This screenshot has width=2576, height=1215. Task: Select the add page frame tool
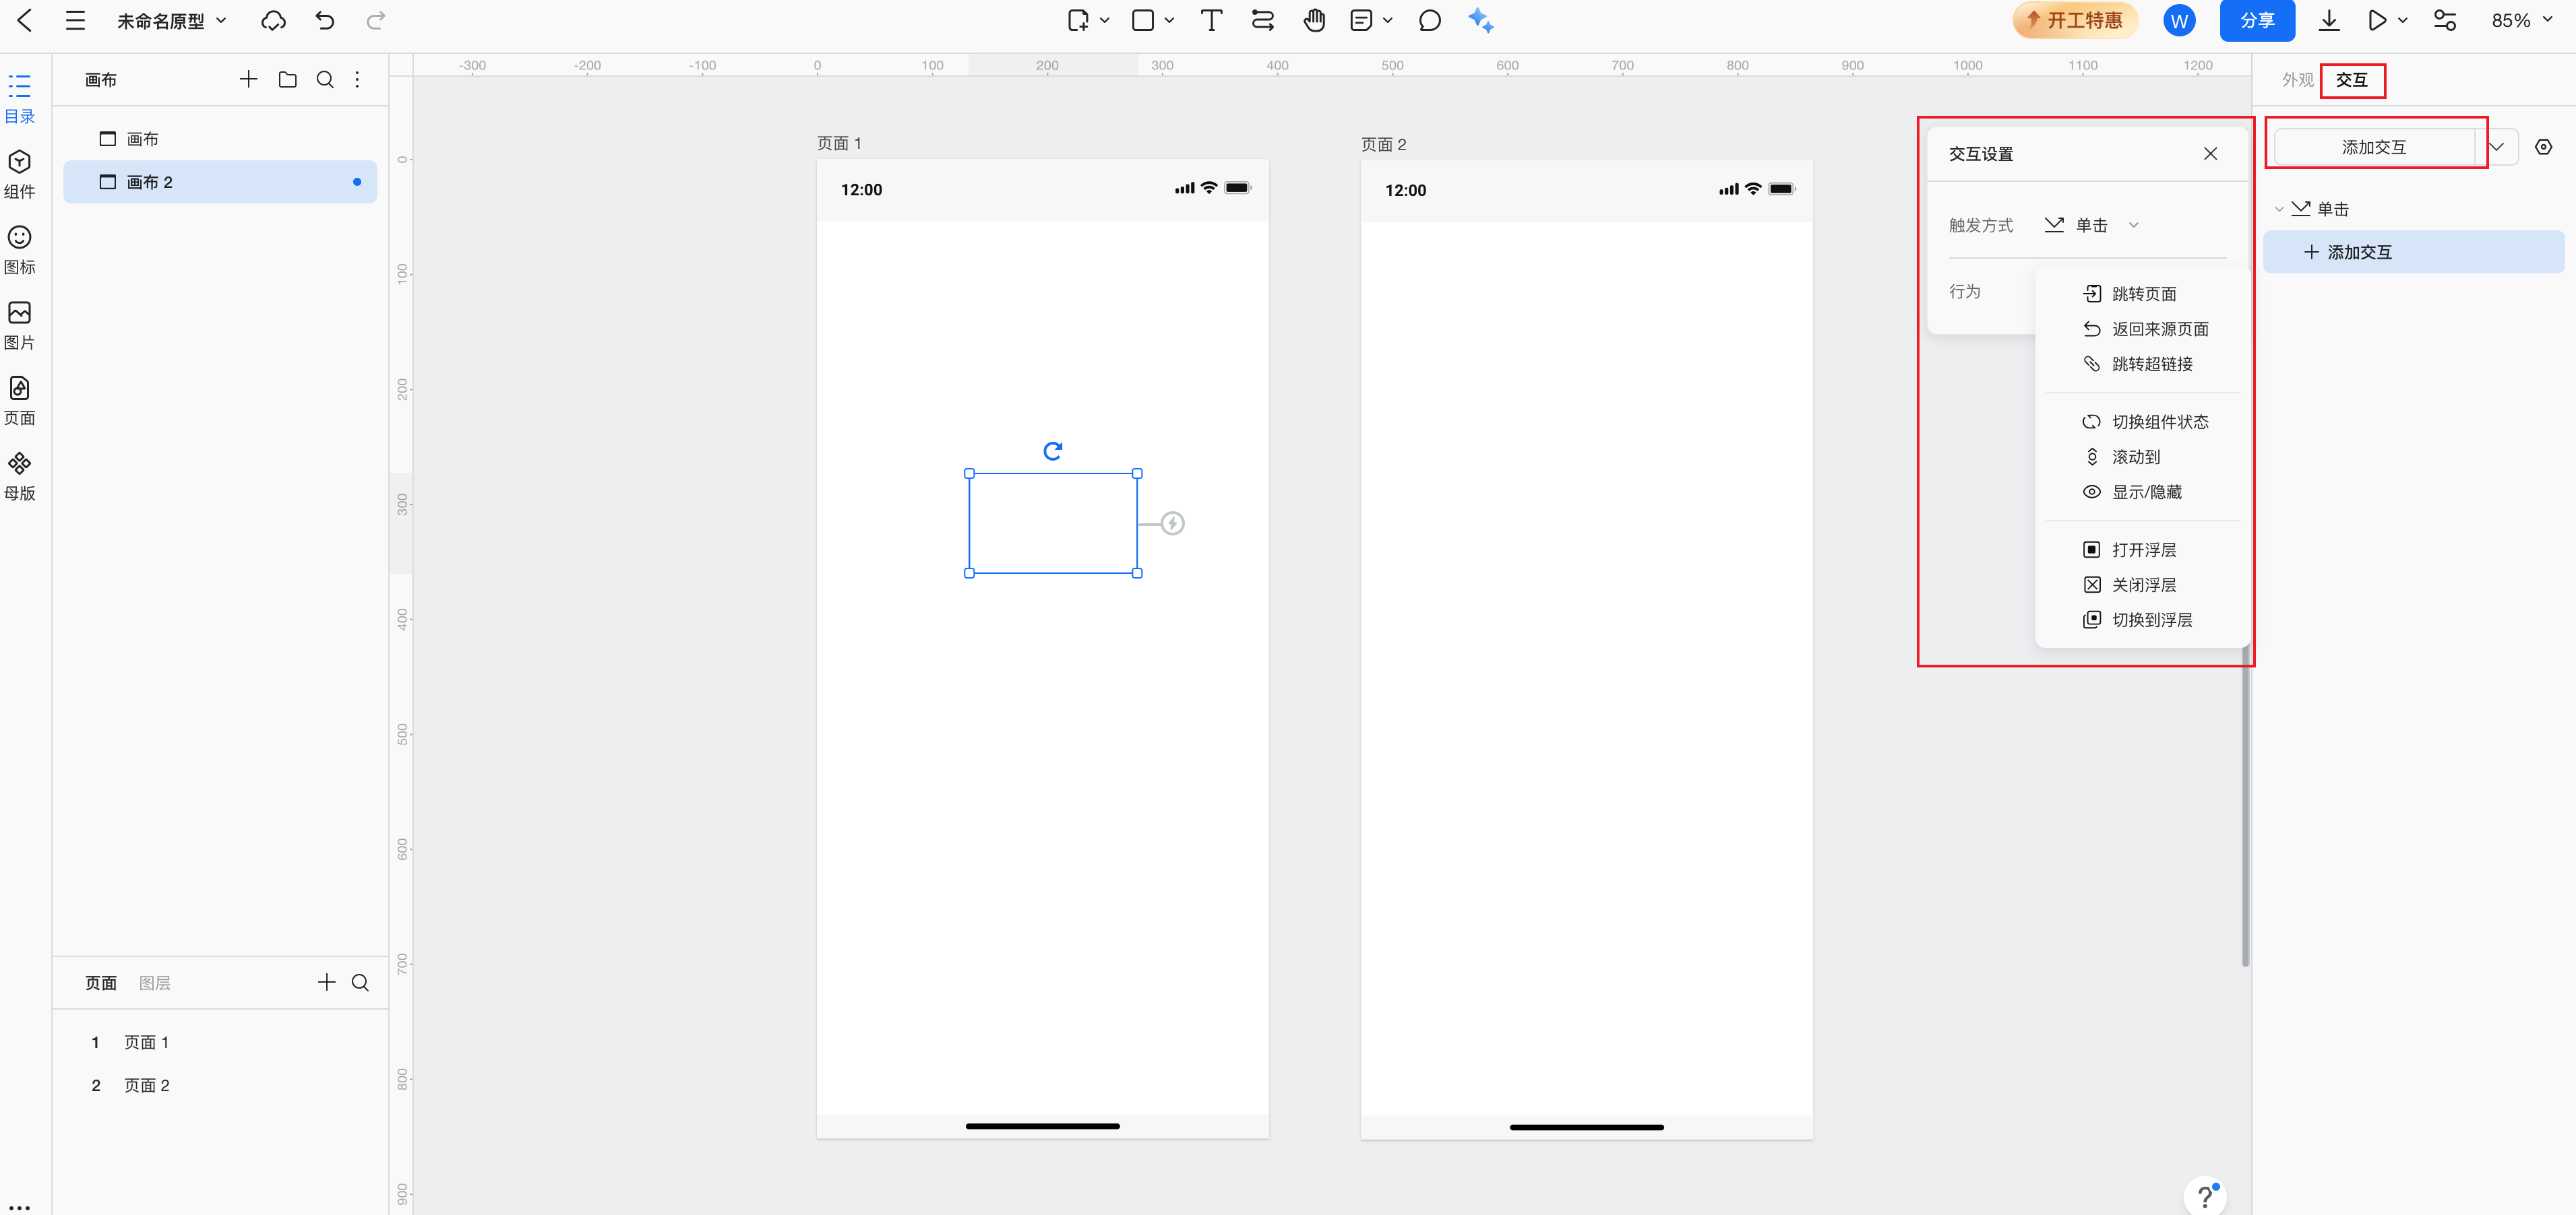[1078, 21]
